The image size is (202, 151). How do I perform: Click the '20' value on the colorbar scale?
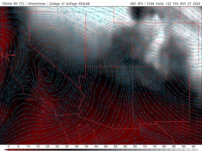(47, 146)
